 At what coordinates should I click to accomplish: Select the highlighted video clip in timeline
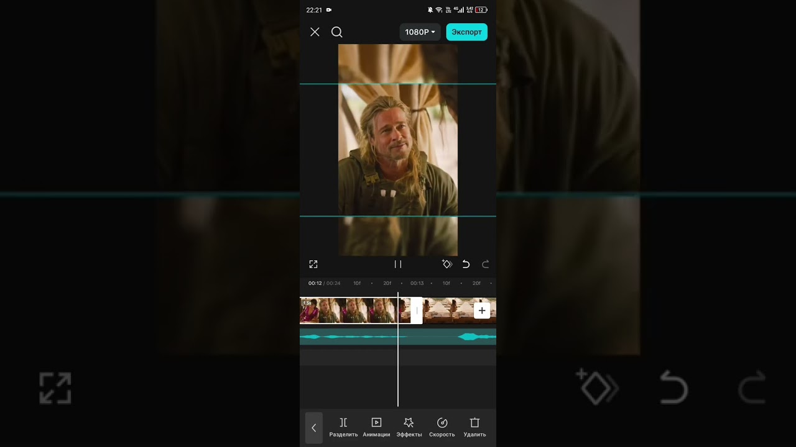(x=356, y=310)
